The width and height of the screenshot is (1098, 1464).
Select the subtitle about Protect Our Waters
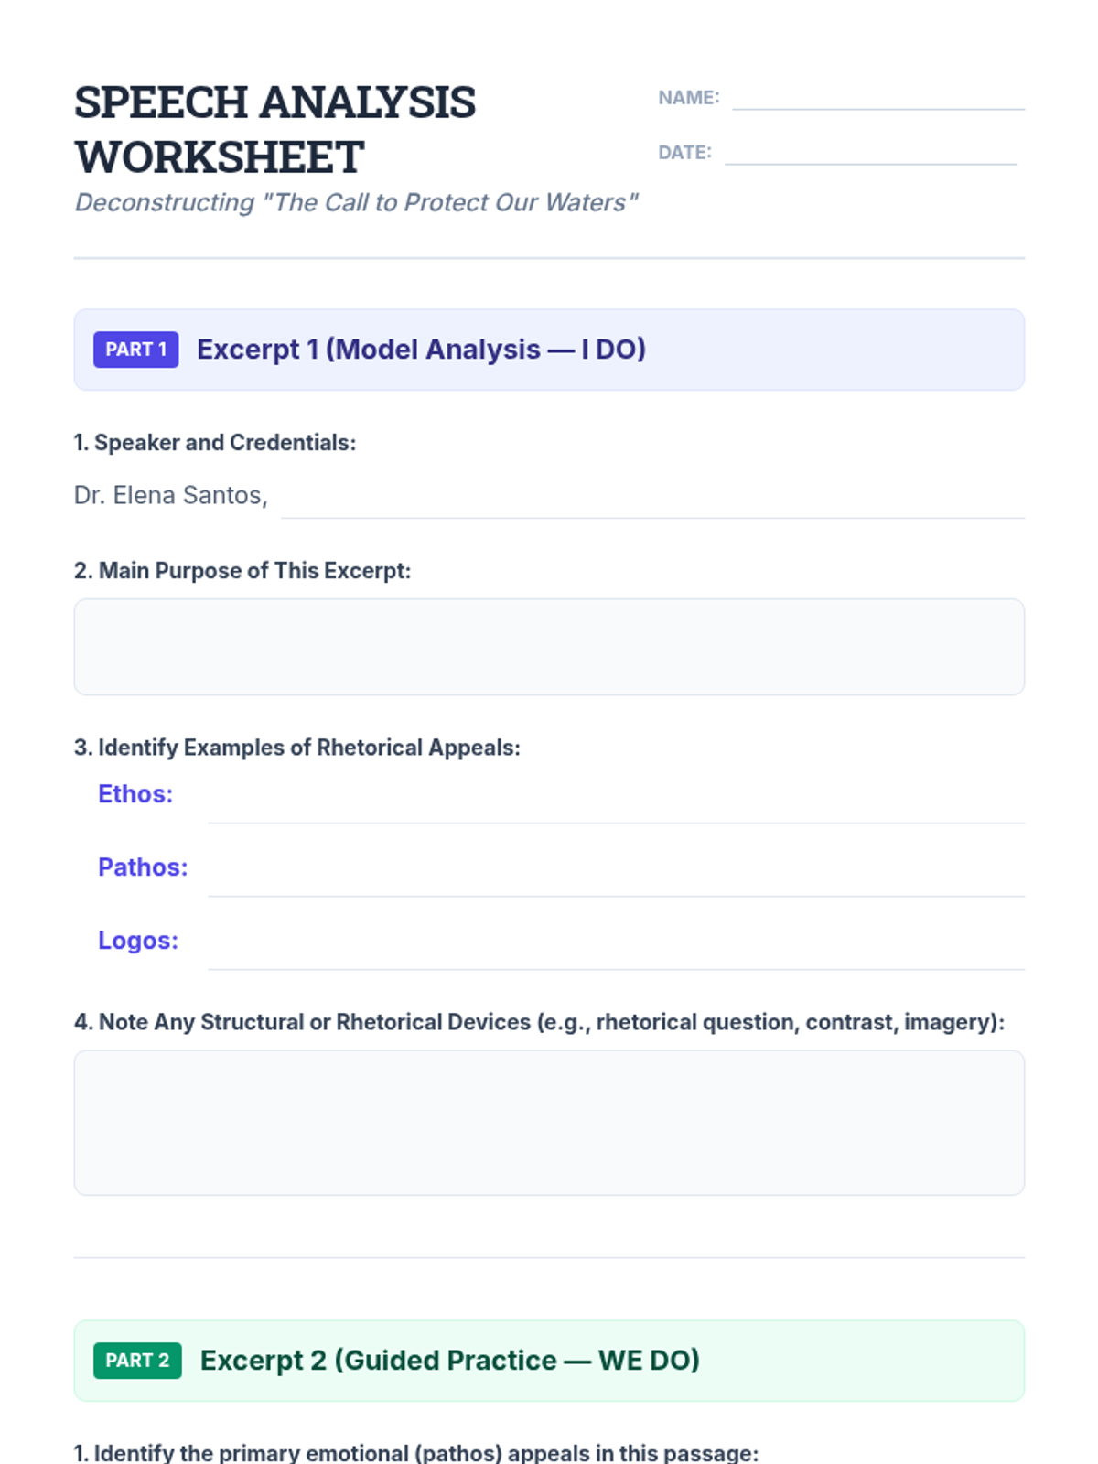coord(356,202)
